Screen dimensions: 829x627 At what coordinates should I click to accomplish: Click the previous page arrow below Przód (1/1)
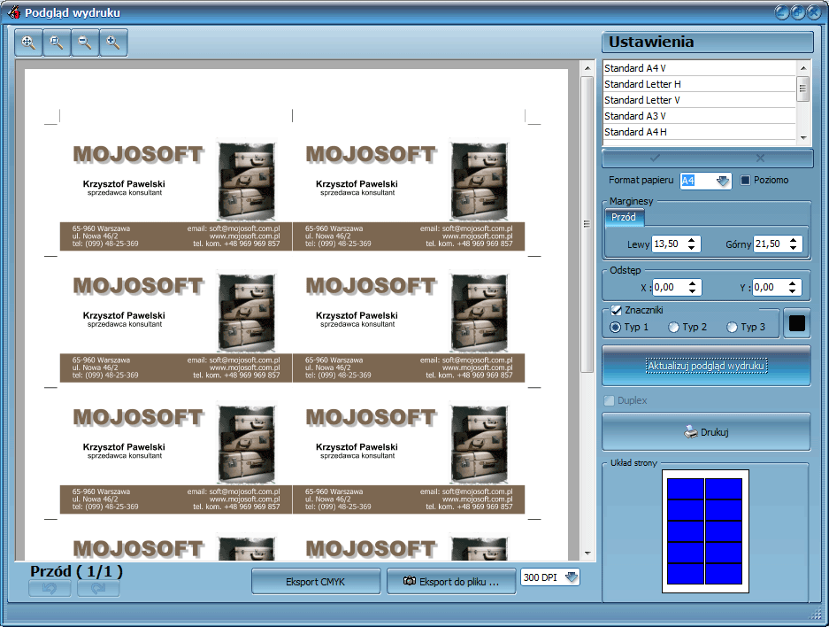point(50,588)
